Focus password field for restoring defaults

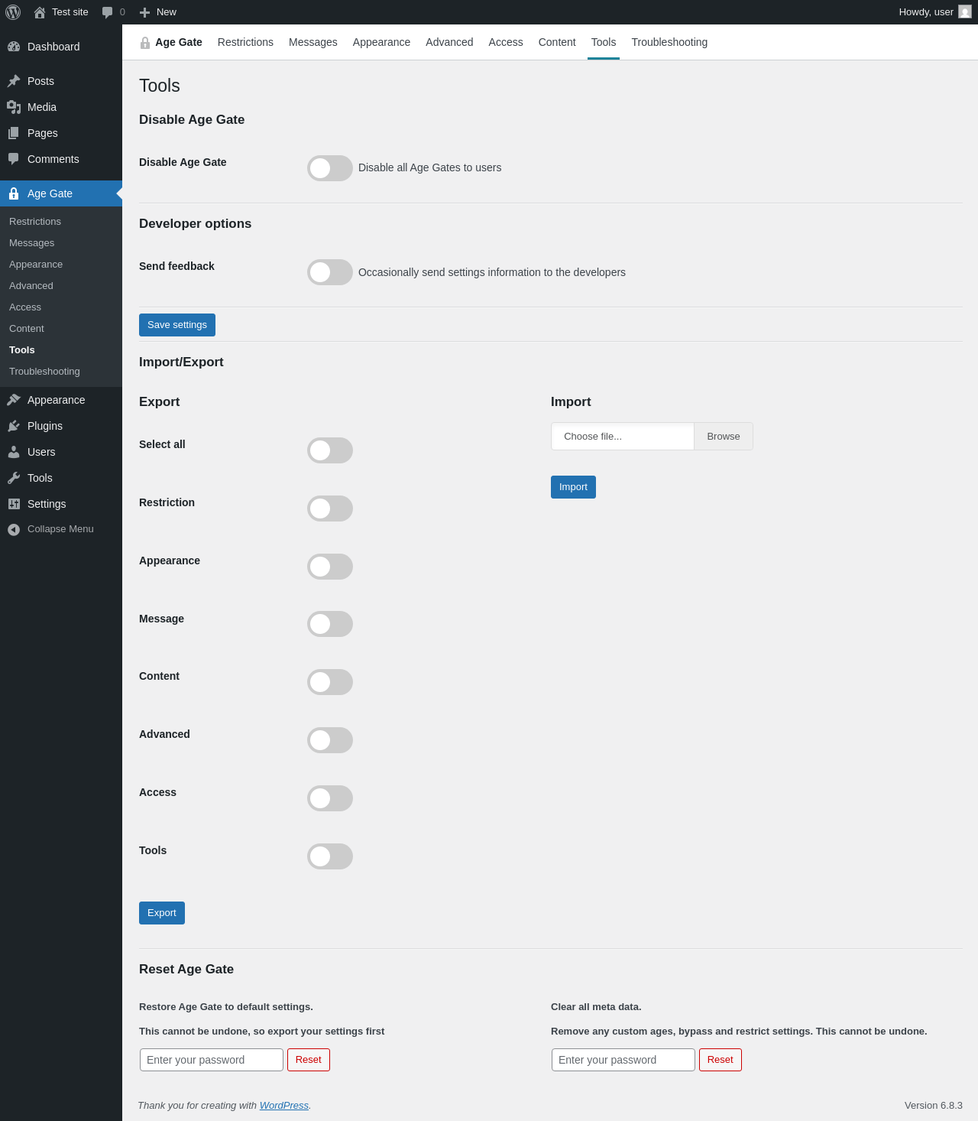pos(212,1060)
